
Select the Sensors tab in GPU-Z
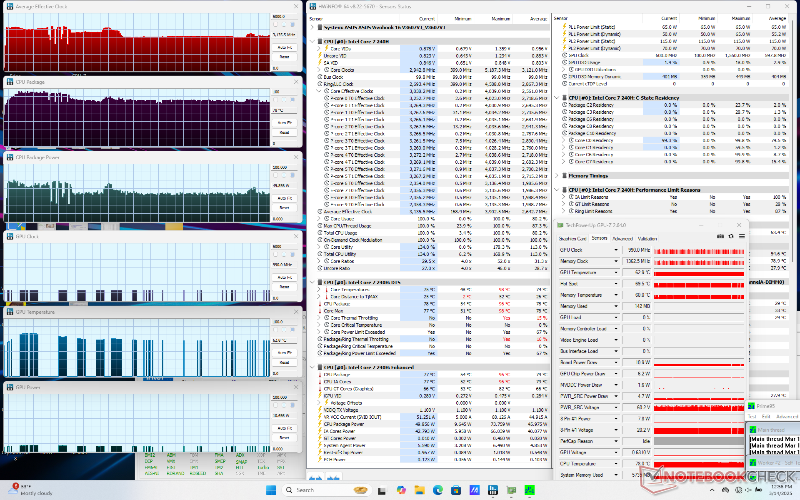(599, 238)
